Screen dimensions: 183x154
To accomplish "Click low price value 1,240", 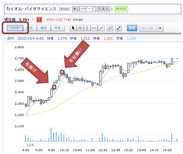I will [132, 38].
